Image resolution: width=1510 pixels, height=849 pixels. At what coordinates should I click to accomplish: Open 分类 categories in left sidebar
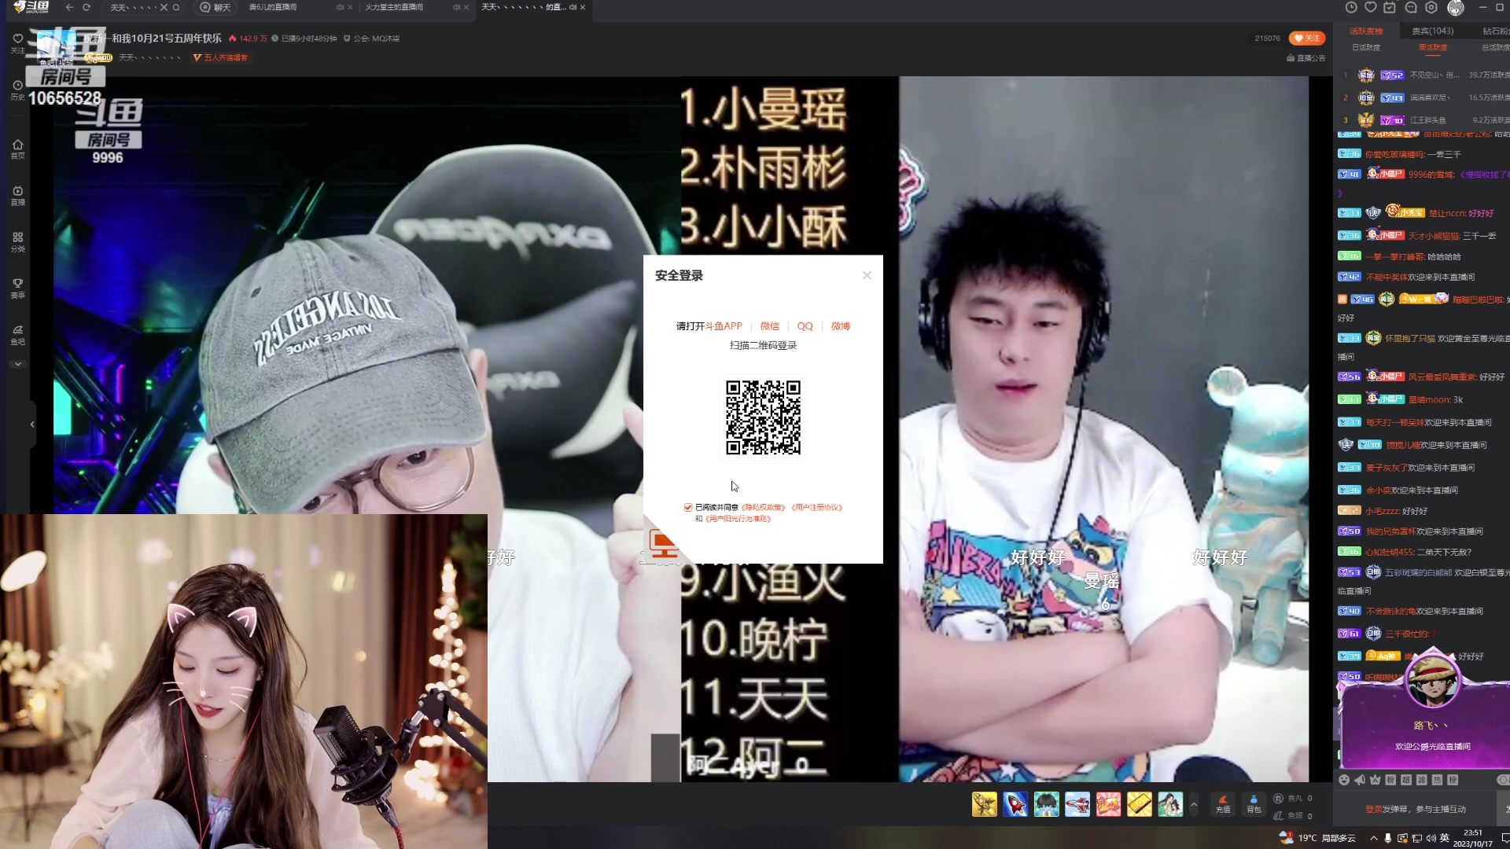(17, 242)
